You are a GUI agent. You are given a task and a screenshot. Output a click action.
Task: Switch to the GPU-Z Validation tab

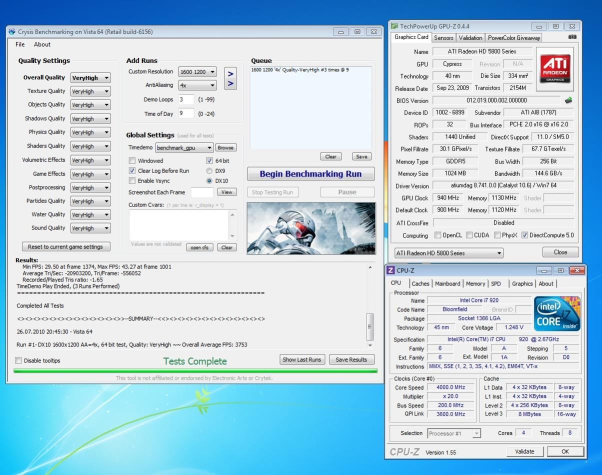470,38
